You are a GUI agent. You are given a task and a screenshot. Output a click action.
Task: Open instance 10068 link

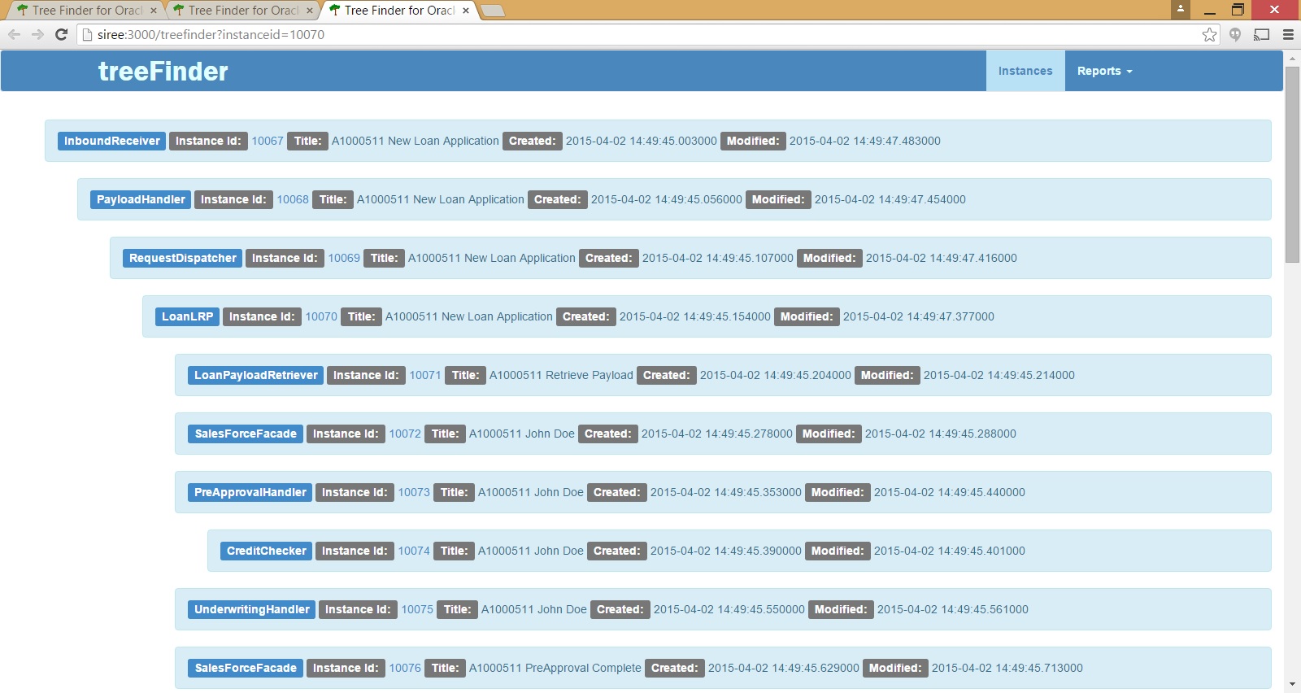pyautogui.click(x=293, y=199)
